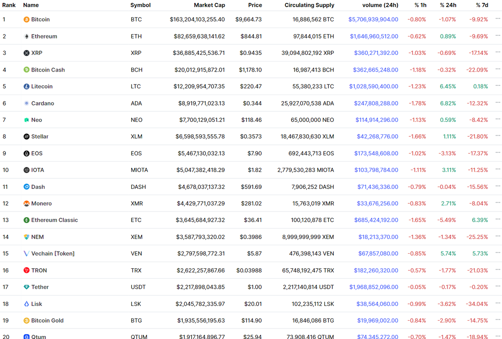The image size is (502, 339).
Task: Click the Stellar coin icon
Action: pos(26,137)
